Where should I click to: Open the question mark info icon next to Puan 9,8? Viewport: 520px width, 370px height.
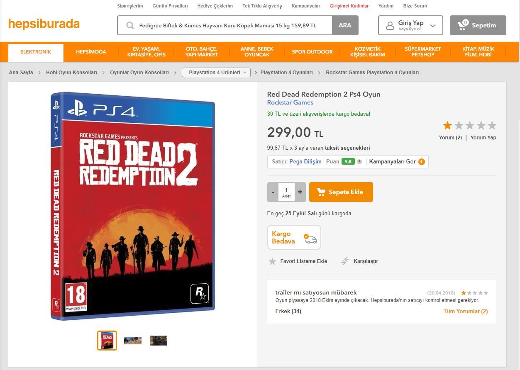[x=360, y=161]
